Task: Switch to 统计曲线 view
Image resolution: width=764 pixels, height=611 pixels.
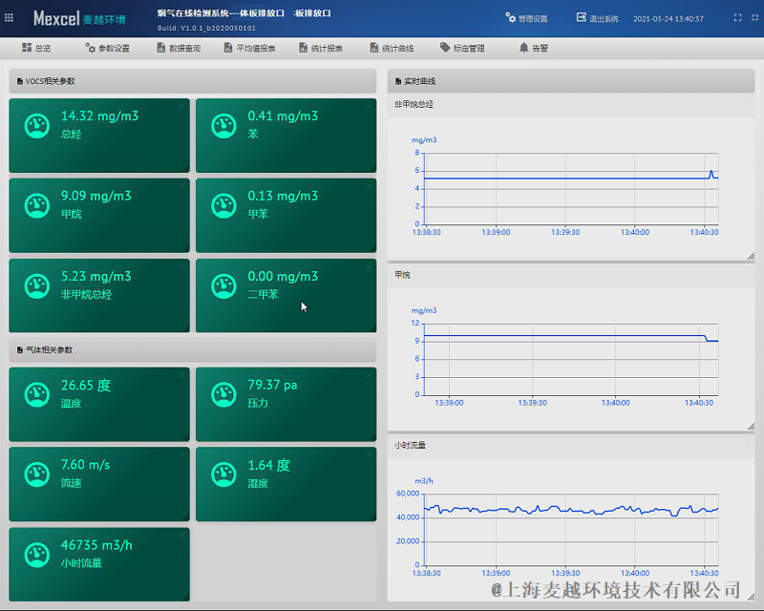Action: tap(392, 48)
